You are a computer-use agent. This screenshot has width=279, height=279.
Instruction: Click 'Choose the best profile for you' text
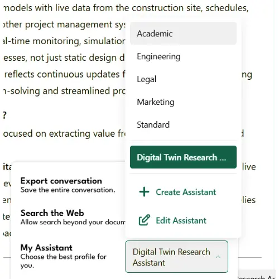(x=63, y=261)
